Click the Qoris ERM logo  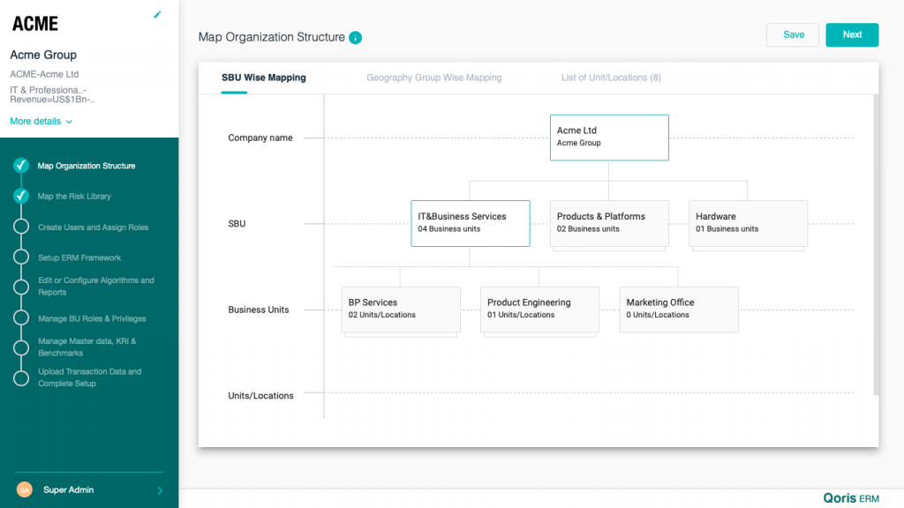pyautogui.click(x=851, y=498)
